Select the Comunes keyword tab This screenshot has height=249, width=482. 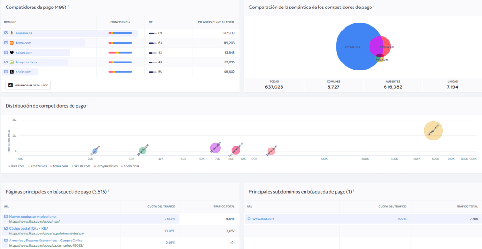(x=334, y=85)
